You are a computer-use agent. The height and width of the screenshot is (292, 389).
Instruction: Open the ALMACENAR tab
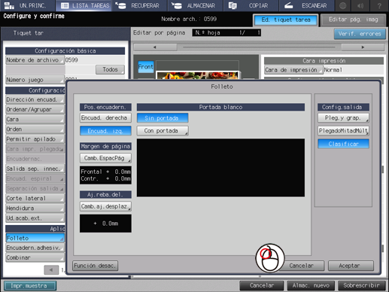point(195,5)
